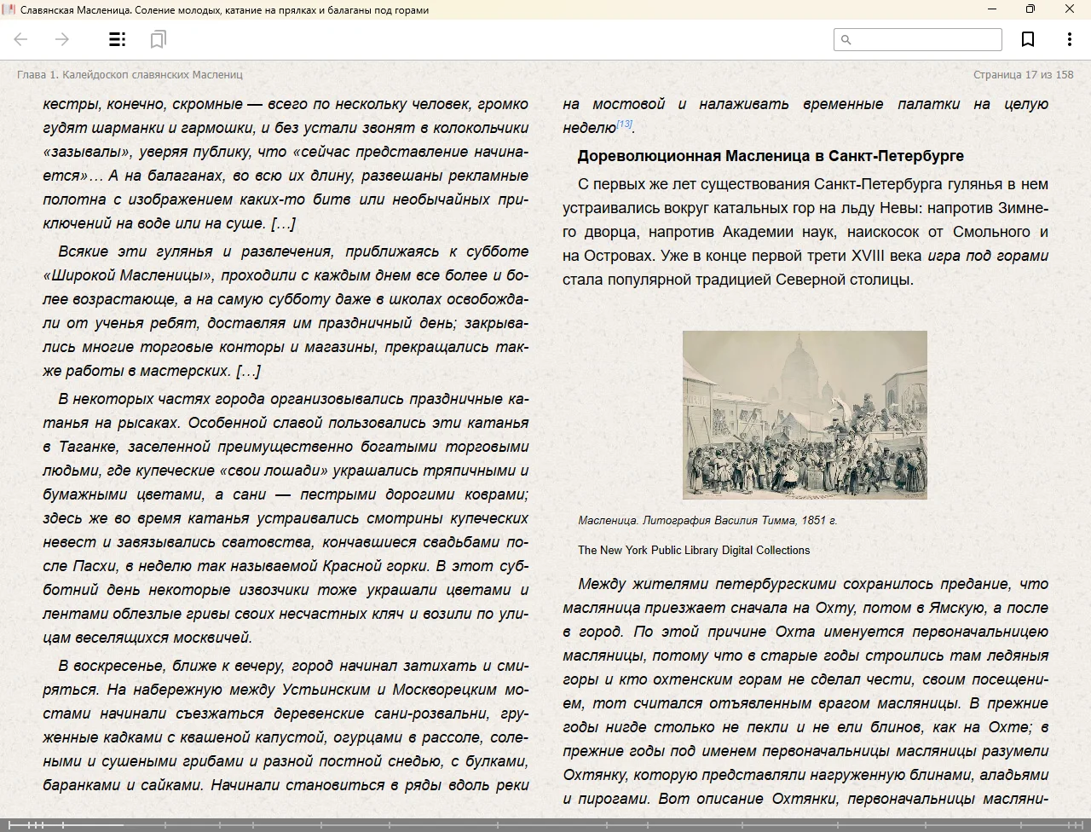Image resolution: width=1091 pixels, height=832 pixels.
Task: Close the book reader window
Action: (x=1069, y=9)
